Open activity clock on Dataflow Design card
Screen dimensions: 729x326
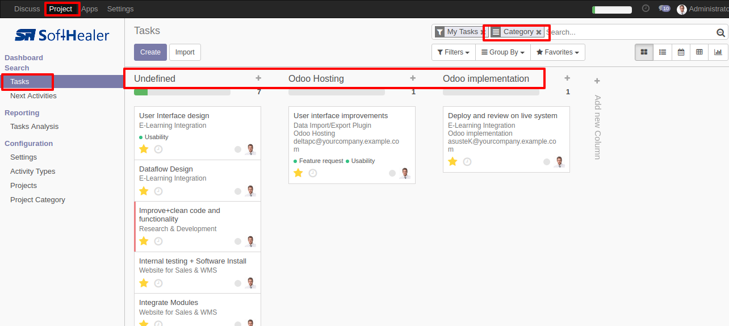[x=158, y=191]
